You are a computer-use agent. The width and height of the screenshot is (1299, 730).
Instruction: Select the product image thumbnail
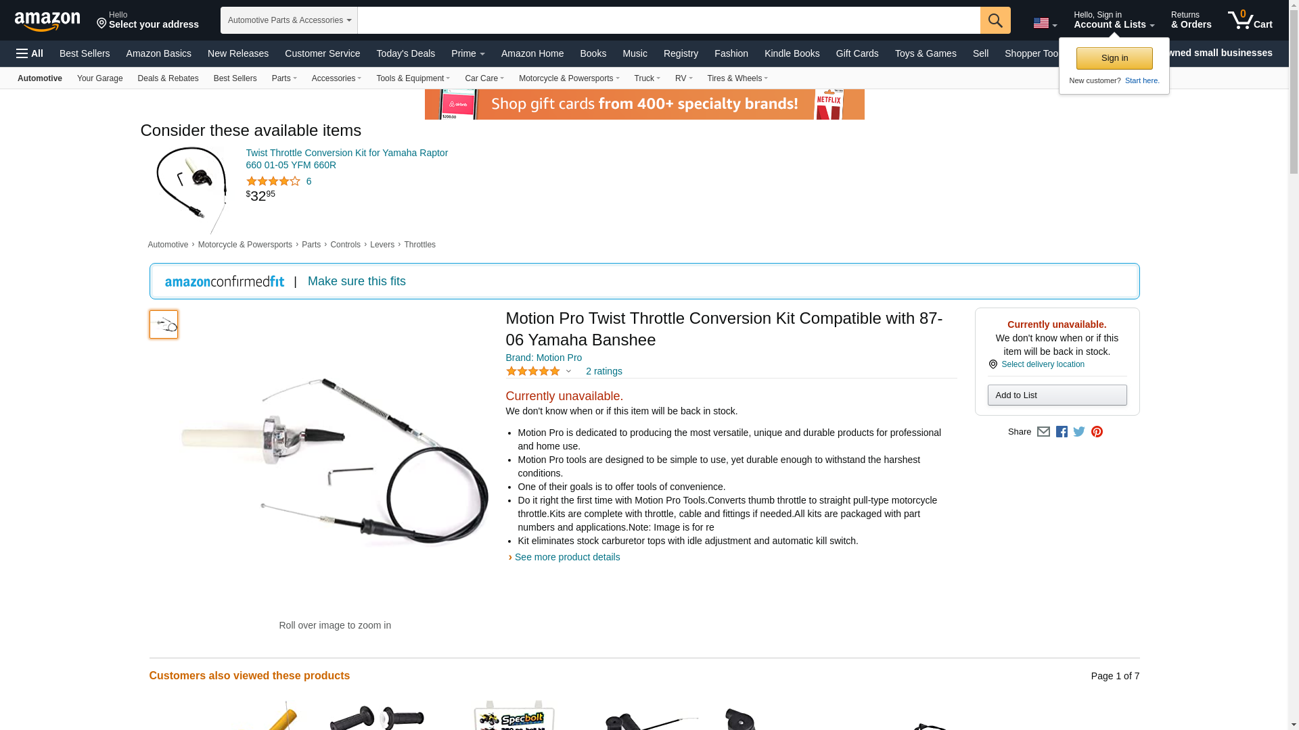[x=164, y=324]
